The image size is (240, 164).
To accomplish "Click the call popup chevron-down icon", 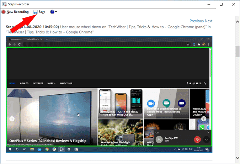I will [x=206, y=139].
